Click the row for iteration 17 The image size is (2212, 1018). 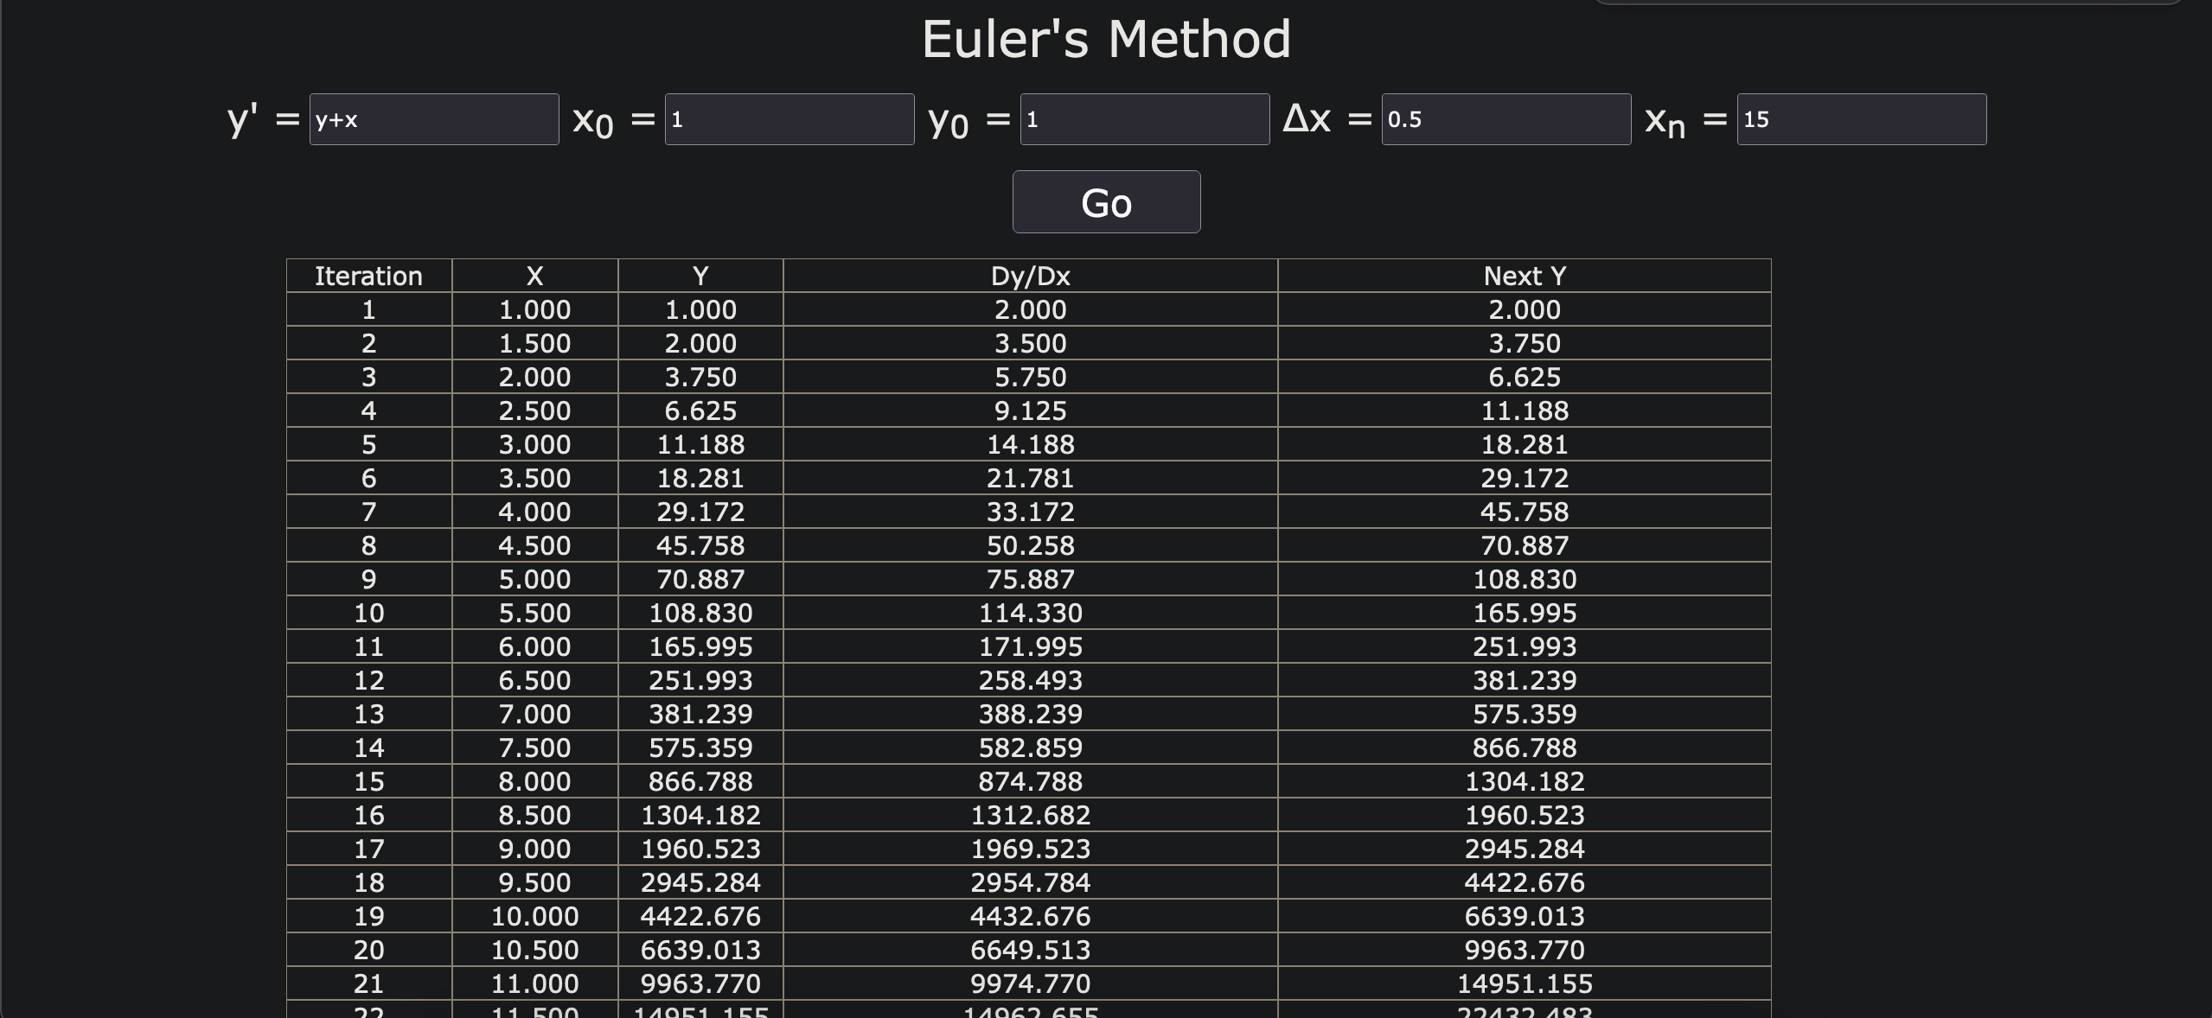pyautogui.click(x=368, y=849)
